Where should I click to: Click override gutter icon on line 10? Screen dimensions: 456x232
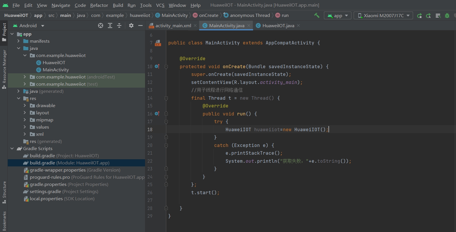(157, 66)
